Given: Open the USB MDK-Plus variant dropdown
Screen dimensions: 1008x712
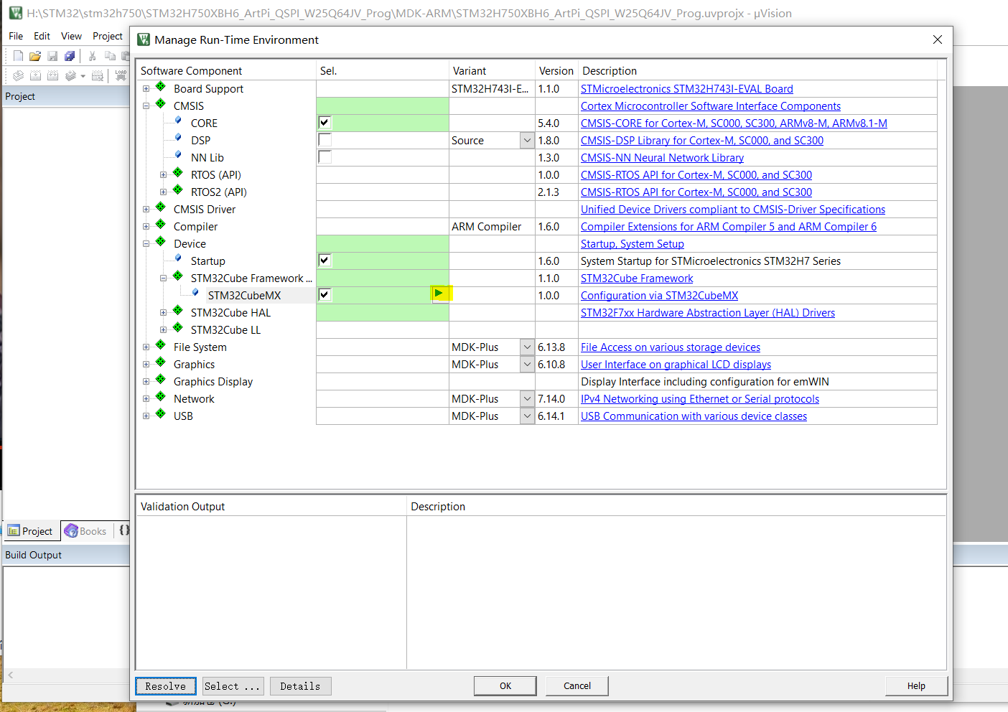Looking at the screenshot, I should coord(527,416).
